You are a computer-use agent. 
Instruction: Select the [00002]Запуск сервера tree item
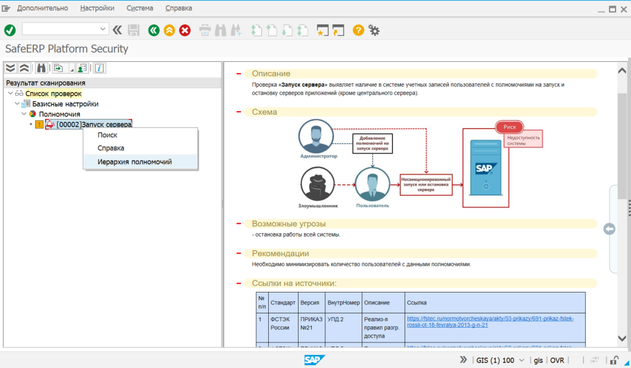(94, 124)
